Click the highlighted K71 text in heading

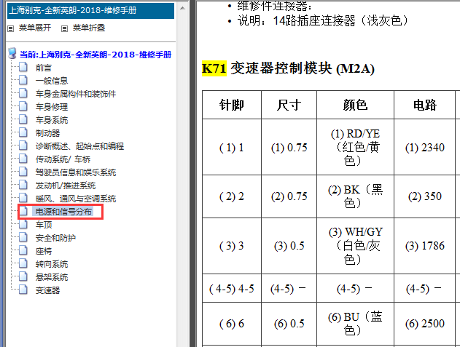coord(214,68)
